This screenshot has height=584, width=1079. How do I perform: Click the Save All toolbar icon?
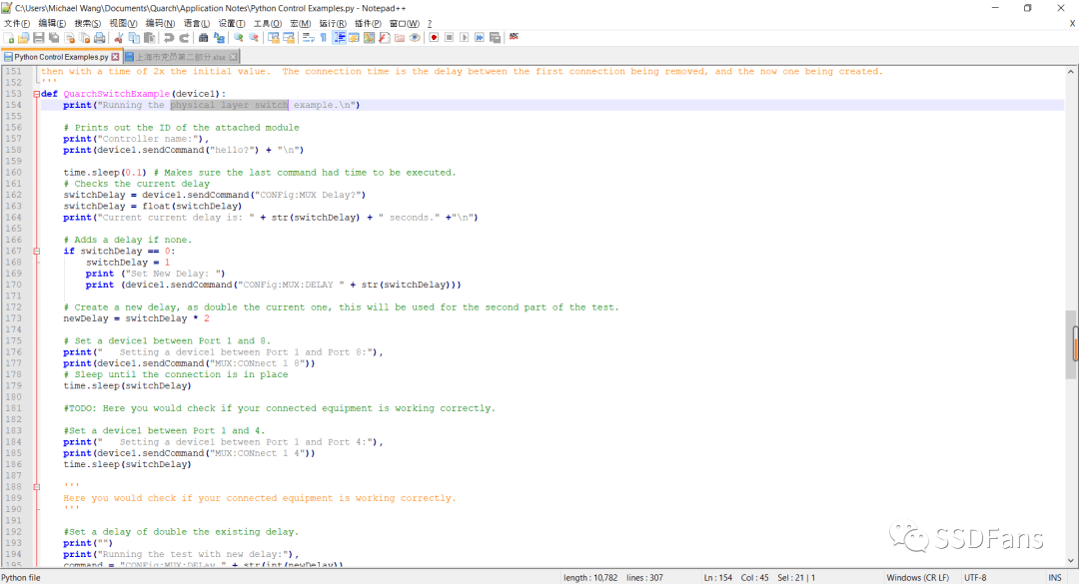coord(54,38)
